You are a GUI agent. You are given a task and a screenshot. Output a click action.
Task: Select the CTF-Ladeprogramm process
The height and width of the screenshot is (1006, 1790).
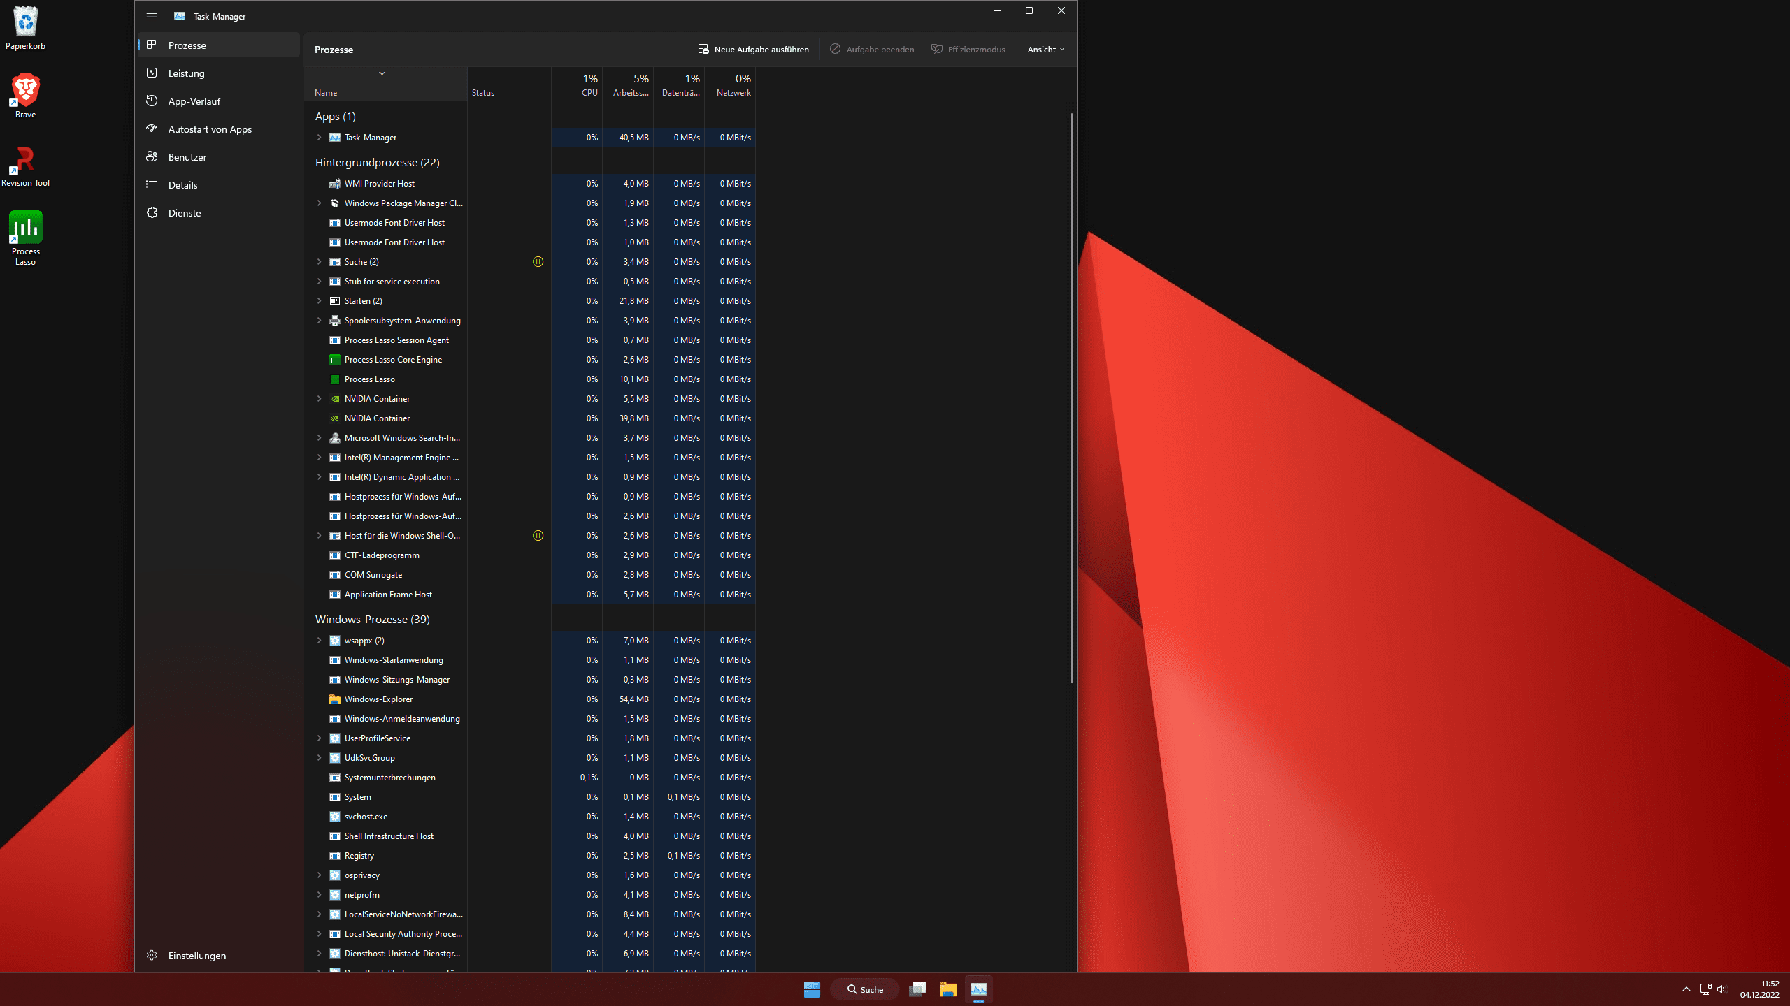click(x=530, y=555)
